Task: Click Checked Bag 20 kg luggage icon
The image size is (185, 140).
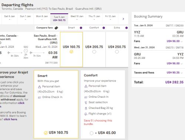Action: (x=86, y=108)
